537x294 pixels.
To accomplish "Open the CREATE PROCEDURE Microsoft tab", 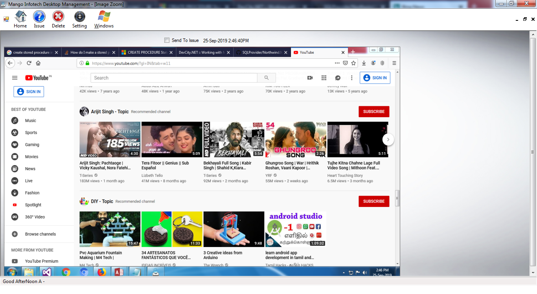I will pyautogui.click(x=147, y=52).
